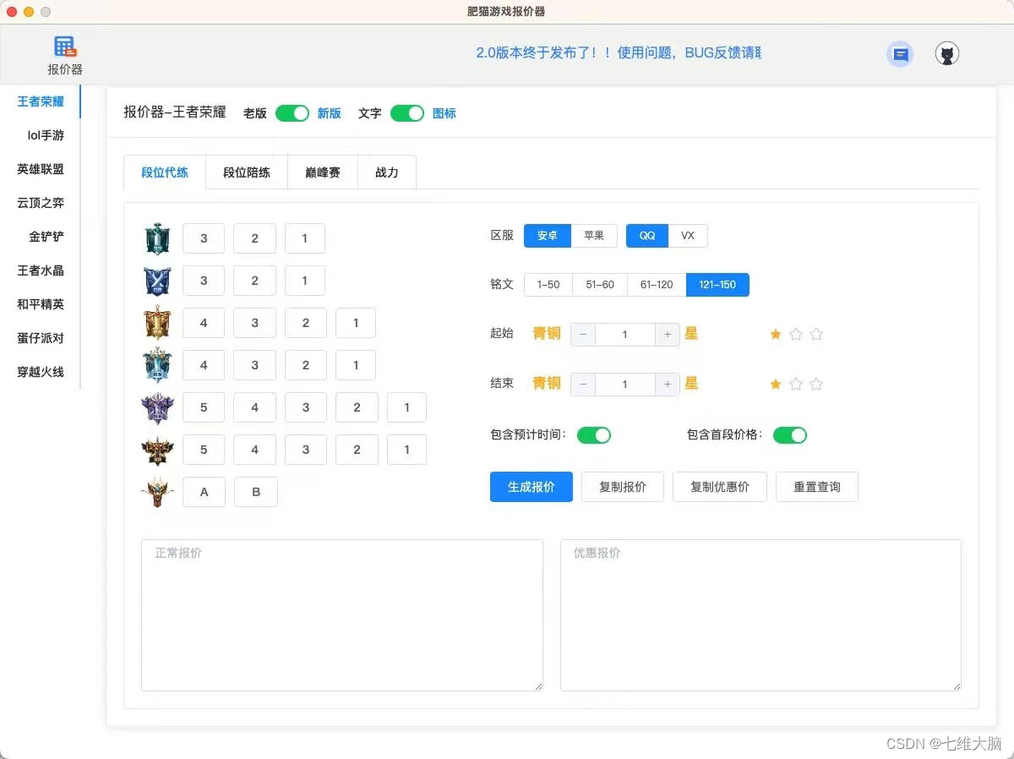Click first star in 结束 row
Viewport: 1014px width, 759px height.
(x=776, y=384)
